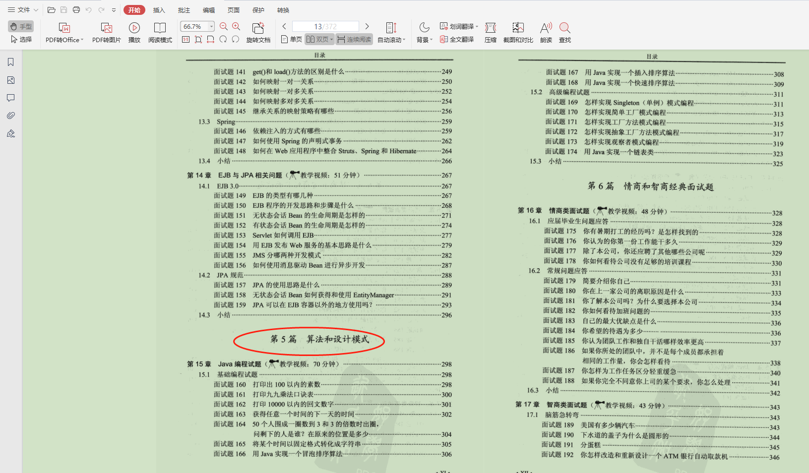Image resolution: width=809 pixels, height=473 pixels.
Task: Click the 第 14 章 EJB 与 JPA 相关问题 entry
Action: click(319, 175)
